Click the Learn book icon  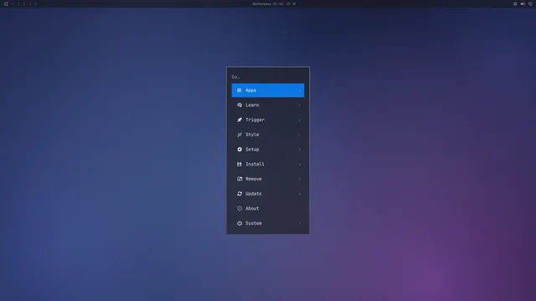[240, 105]
